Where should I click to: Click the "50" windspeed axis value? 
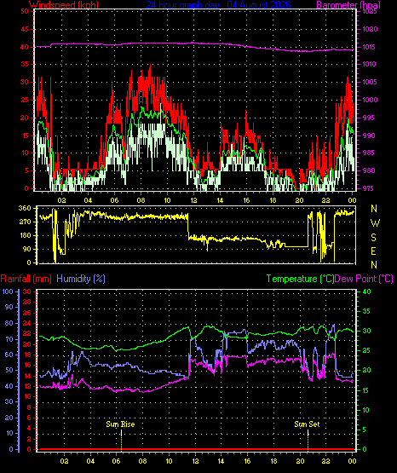coord(25,11)
